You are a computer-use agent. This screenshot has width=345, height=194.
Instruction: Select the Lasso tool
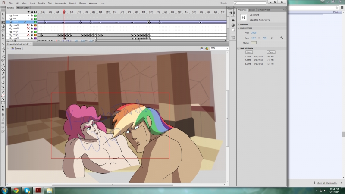(3, 31)
